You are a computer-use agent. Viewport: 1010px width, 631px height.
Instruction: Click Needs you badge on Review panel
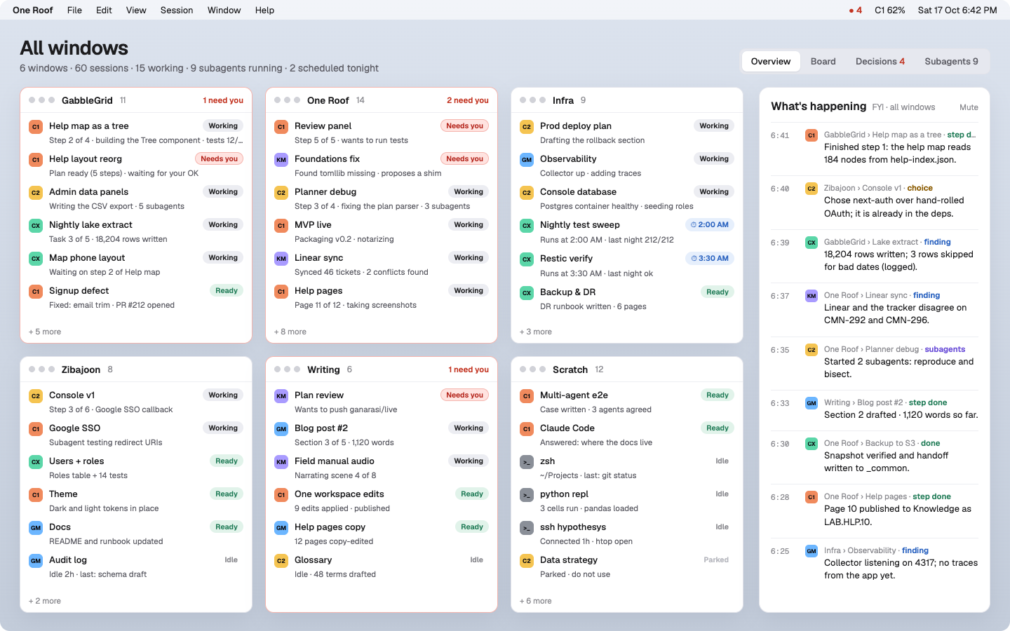pos(464,126)
